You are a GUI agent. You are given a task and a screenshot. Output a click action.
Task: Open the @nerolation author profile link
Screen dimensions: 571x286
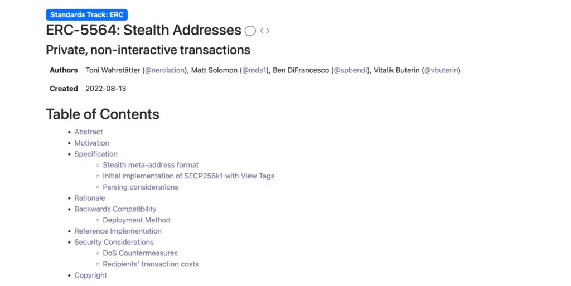click(167, 70)
